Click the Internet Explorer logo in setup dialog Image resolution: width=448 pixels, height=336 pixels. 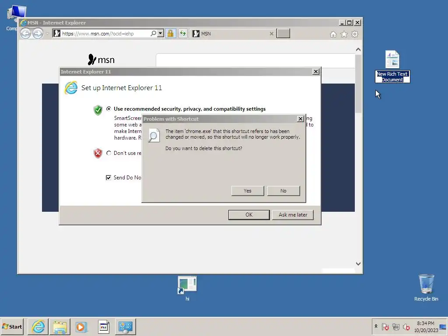click(x=71, y=87)
